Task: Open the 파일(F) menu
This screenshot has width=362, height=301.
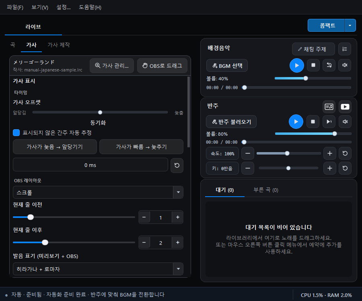Action: (15, 7)
